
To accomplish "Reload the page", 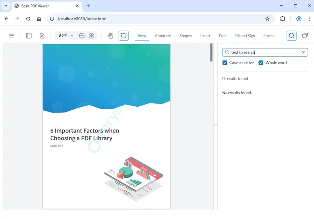I will tap(28, 19).
